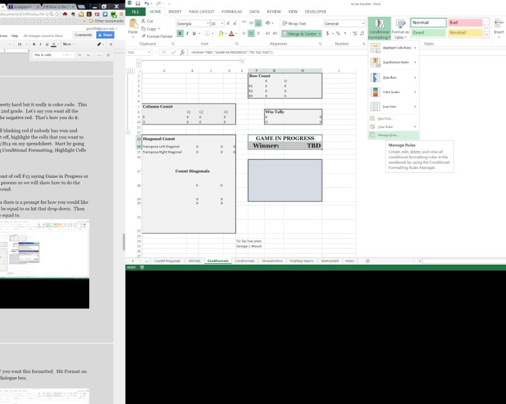This screenshot has width=506, height=404.
Task: Apply the Bad cell style swatch
Action: (464, 22)
